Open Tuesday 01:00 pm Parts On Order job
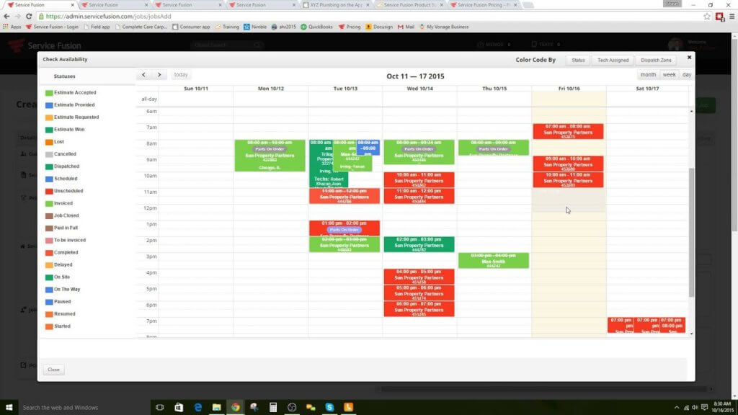 pyautogui.click(x=344, y=228)
